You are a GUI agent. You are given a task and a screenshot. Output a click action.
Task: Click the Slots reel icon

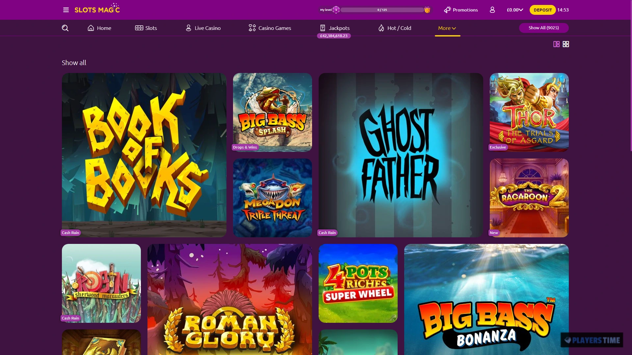139,28
